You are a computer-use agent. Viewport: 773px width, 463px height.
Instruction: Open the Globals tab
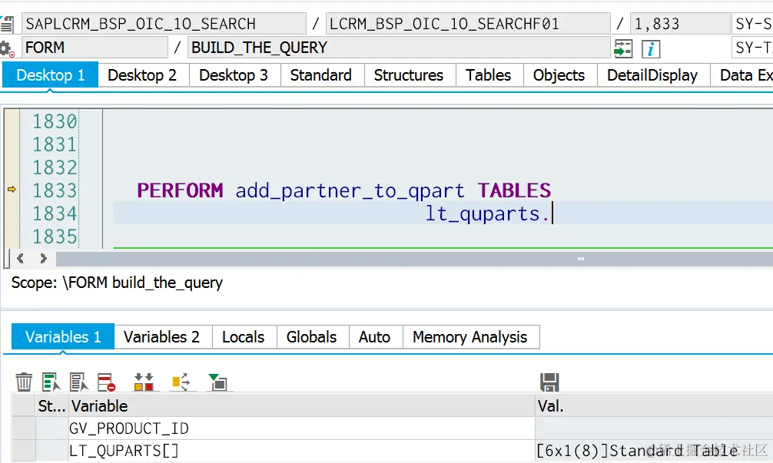click(311, 337)
